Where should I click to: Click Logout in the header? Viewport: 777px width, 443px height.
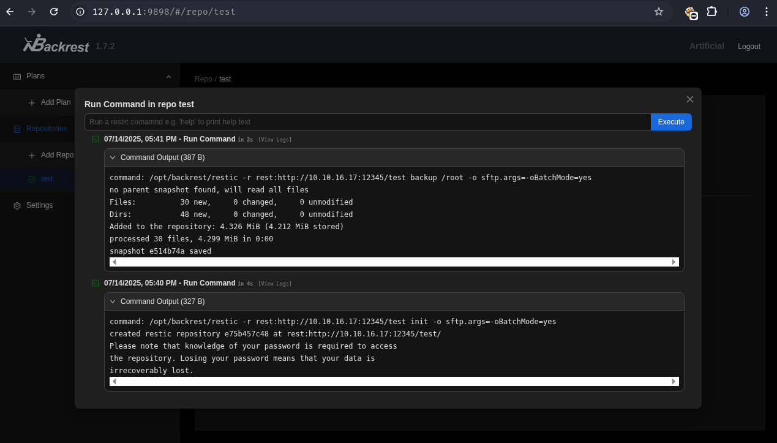pyautogui.click(x=749, y=47)
